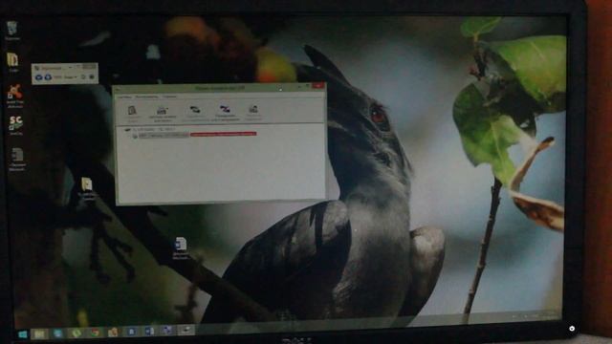The image size is (612, 344).
Task: Click the red progress bar in the list
Action: [223, 134]
